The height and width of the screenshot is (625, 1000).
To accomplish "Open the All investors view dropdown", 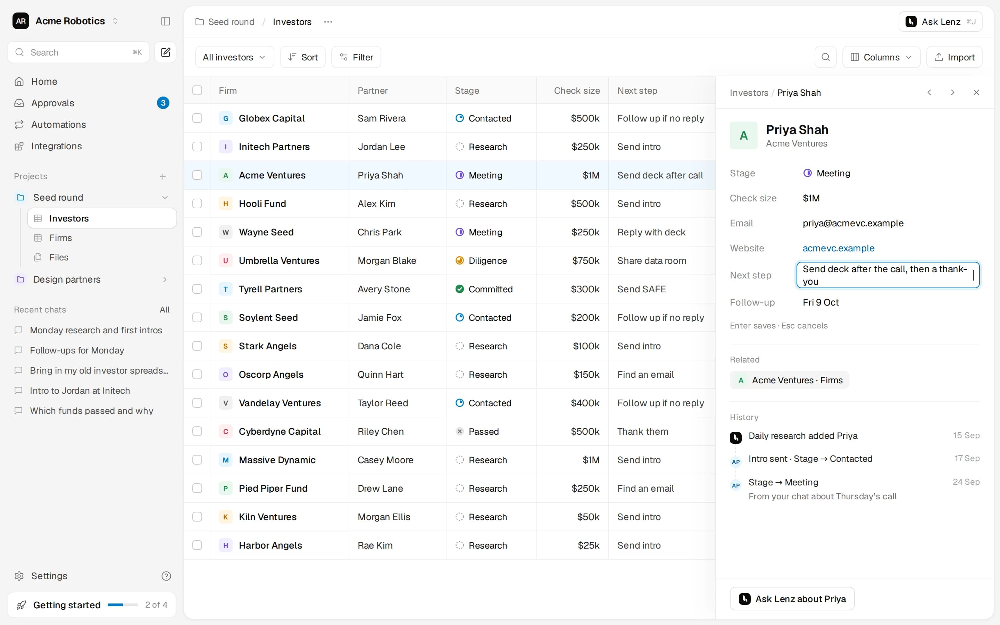I will (234, 57).
